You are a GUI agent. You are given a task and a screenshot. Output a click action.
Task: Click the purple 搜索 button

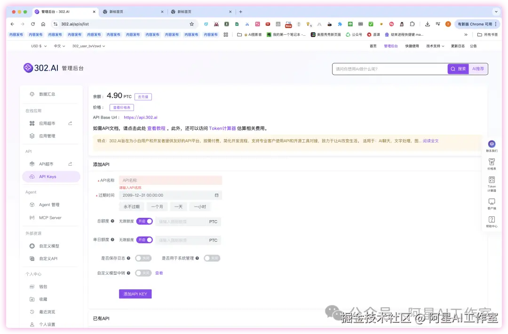[x=458, y=69]
